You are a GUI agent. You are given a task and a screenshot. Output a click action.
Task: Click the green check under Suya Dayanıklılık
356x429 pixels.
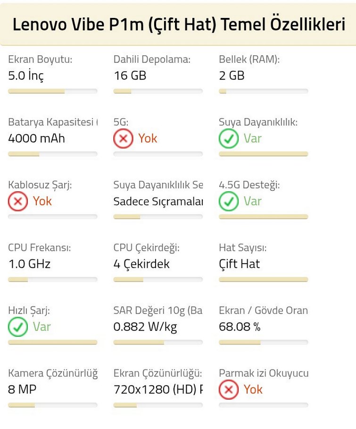click(229, 139)
